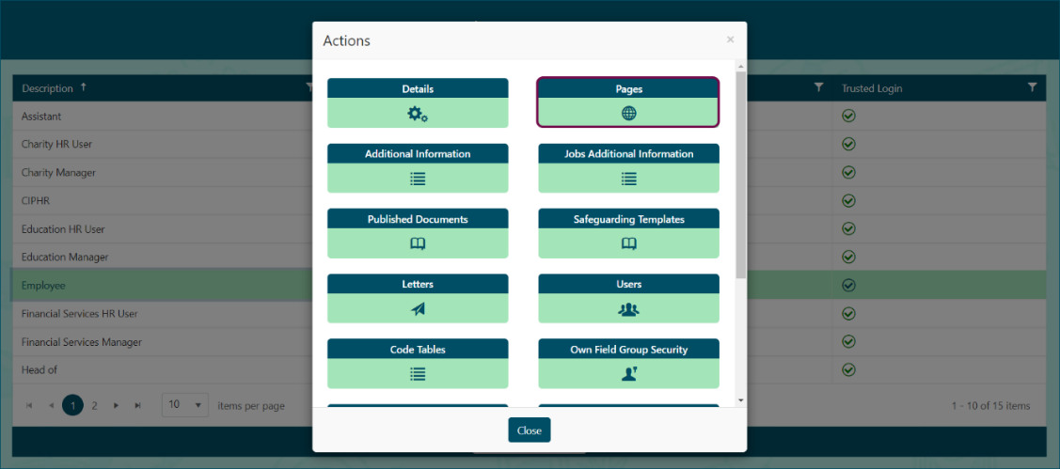
Task: Click the Safeguarding Templates header
Action: [628, 219]
